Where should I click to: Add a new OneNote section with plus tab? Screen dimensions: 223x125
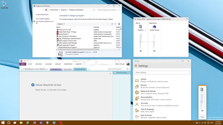89,69
